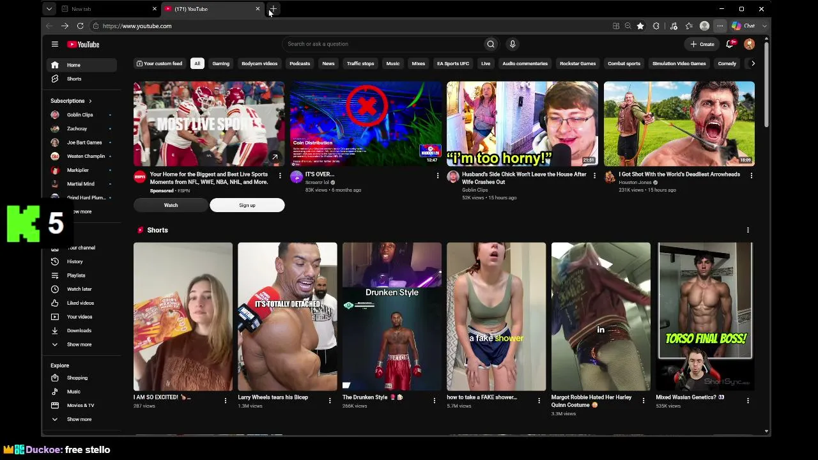Click the Sign up button

(x=247, y=205)
